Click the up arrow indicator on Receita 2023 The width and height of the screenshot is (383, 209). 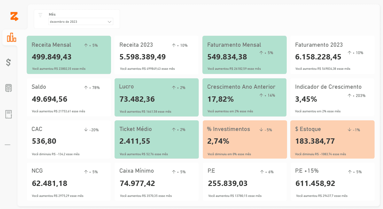[174, 45]
